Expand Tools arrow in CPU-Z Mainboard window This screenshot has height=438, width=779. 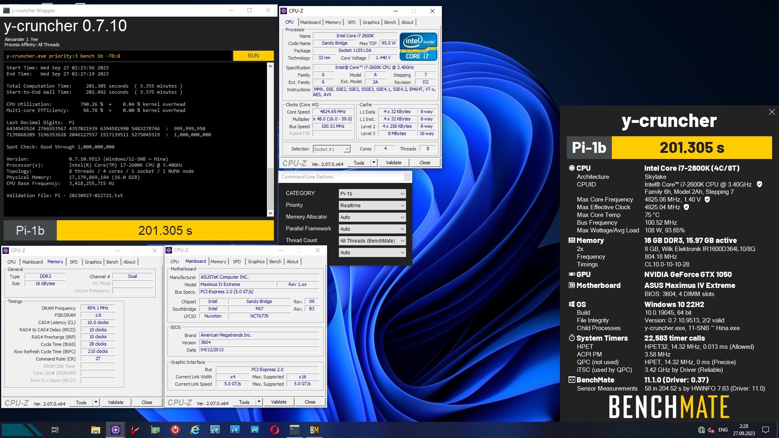click(259, 402)
